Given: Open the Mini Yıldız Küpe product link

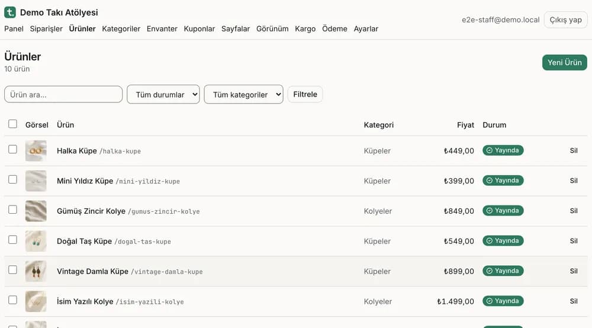Looking at the screenshot, I should click(85, 181).
